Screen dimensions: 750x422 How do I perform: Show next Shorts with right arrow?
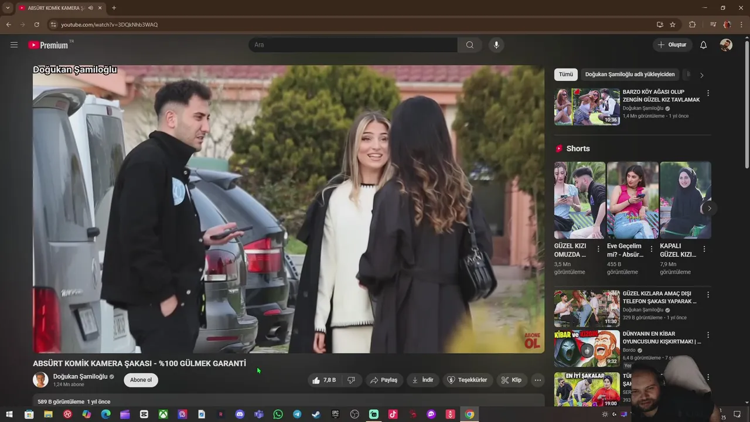[709, 208]
